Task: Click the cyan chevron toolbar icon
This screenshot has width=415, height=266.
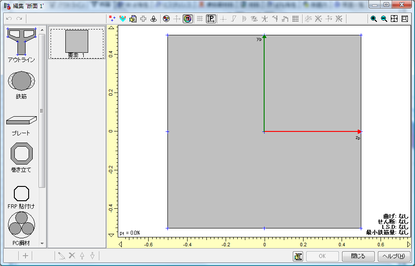Action: pos(123,19)
